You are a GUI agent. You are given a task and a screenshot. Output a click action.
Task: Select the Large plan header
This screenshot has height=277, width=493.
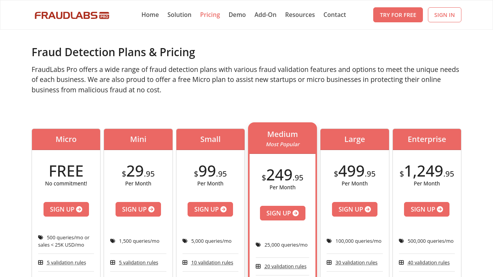point(355,139)
